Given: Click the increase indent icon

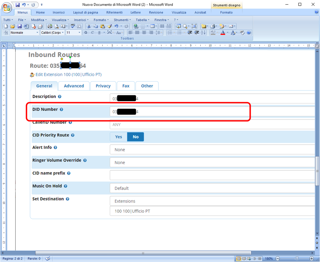Looking at the screenshot, I should point(197,32).
